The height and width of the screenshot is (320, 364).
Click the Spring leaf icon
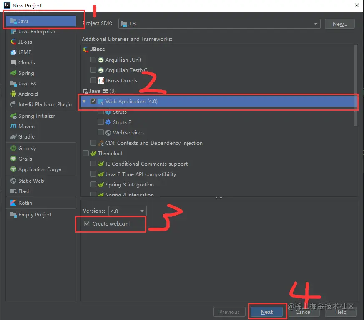coord(13,73)
